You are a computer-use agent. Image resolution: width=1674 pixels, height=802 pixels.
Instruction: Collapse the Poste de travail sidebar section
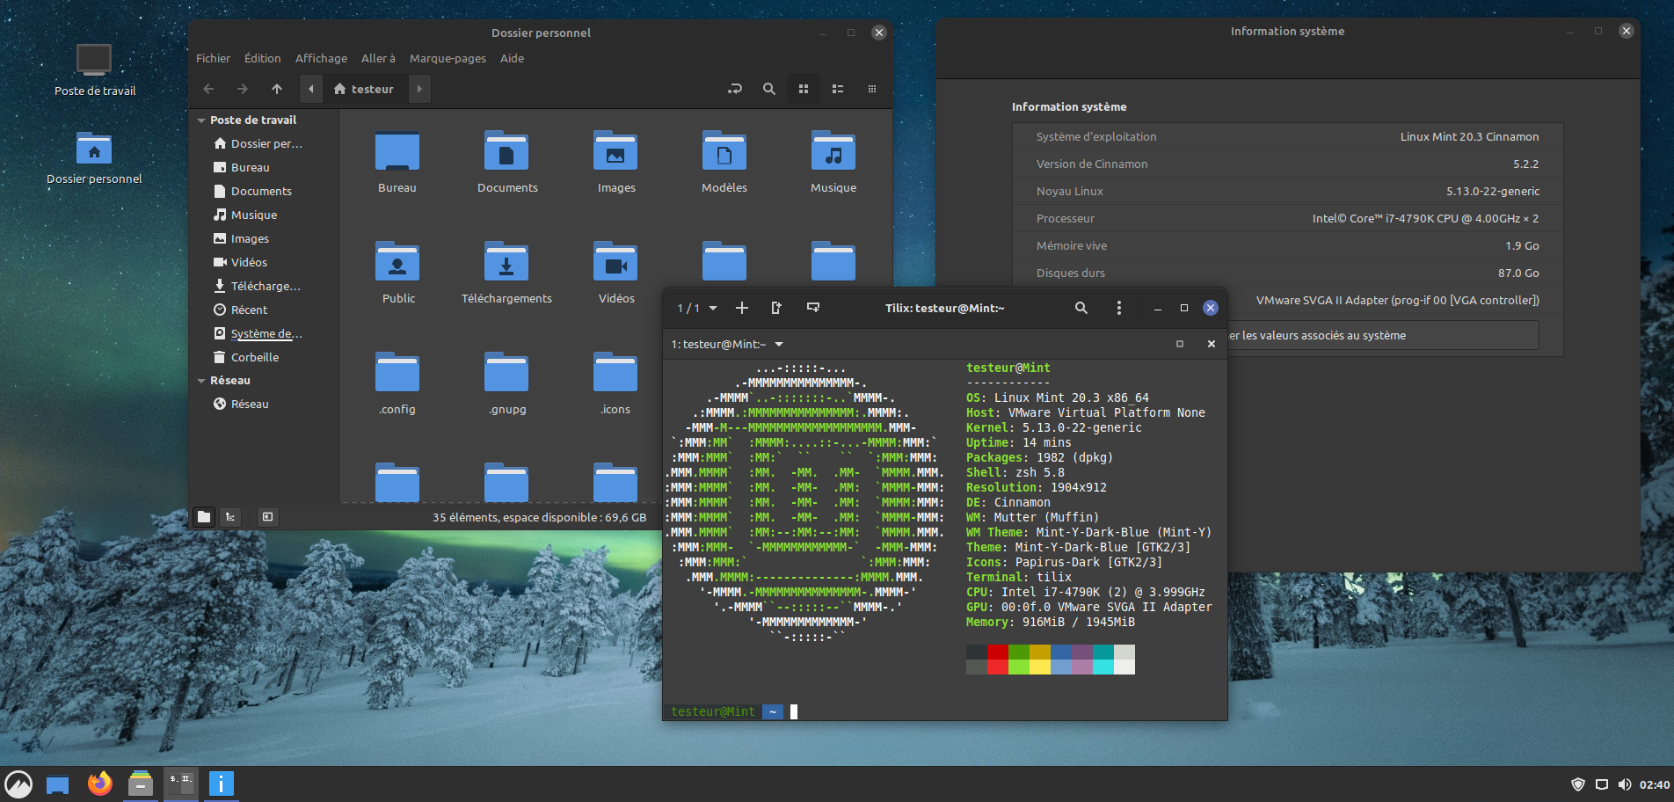point(201,120)
